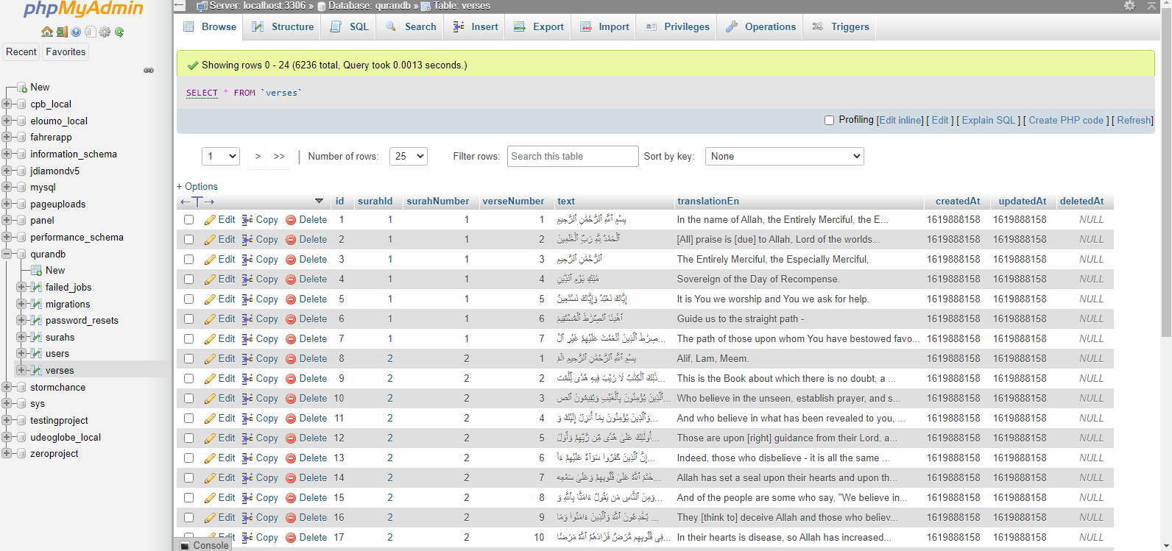The image size is (1172, 551).
Task: Click the verses table icon in sidebar tree
Action: pos(35,370)
